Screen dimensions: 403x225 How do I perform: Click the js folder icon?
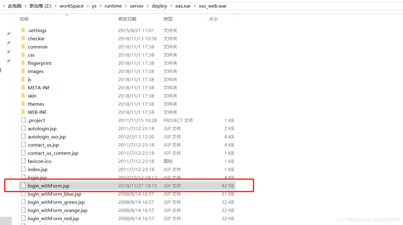[x=23, y=79]
